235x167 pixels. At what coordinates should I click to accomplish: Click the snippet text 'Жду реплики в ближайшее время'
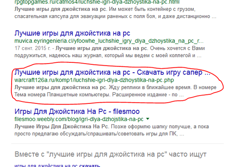pos(150,87)
